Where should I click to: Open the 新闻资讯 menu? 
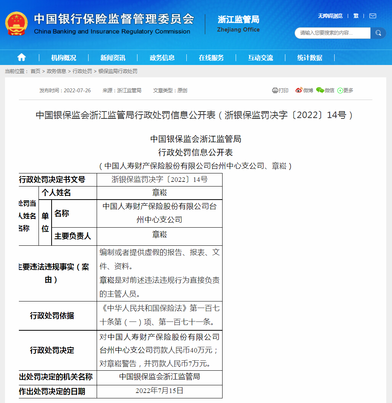coord(113,58)
